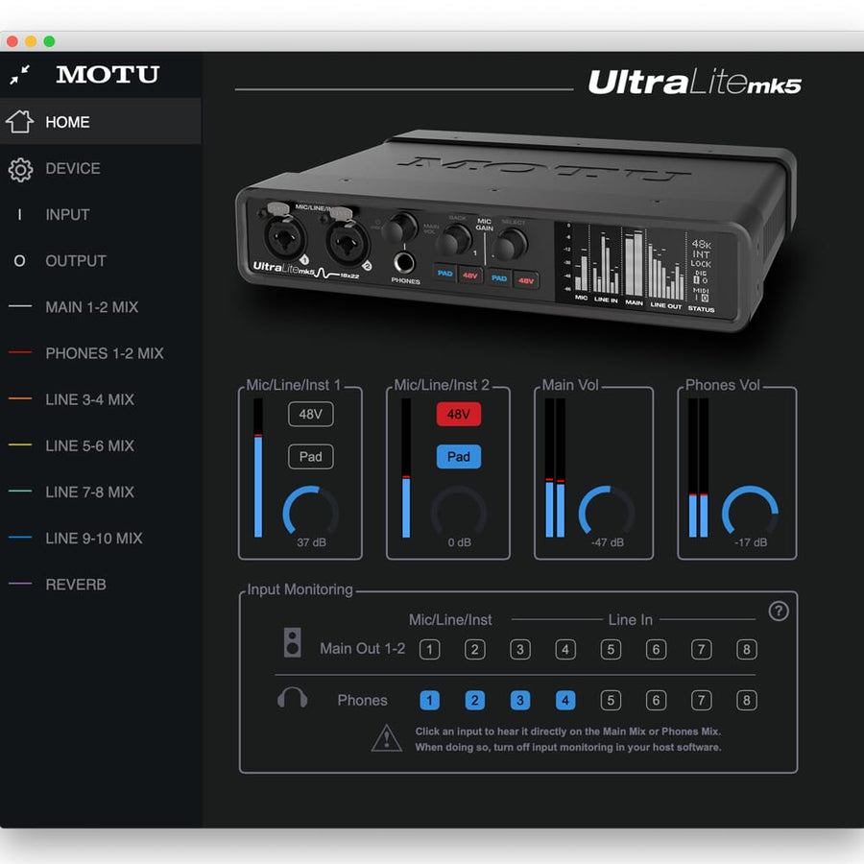
Task: Enable input 6 monitoring on Main Out 1-2
Action: pos(656,649)
